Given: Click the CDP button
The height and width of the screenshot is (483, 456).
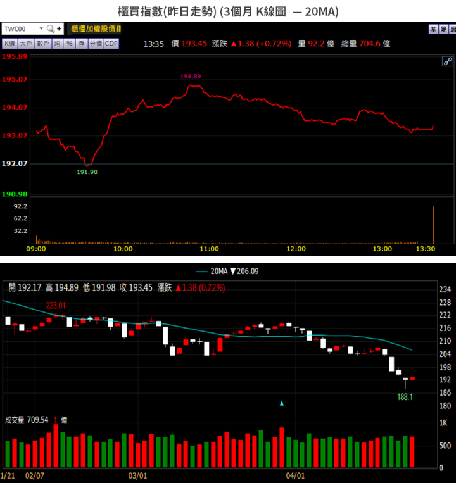Looking at the screenshot, I should click(x=111, y=44).
